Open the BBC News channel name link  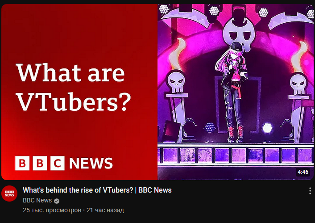pos(37,201)
